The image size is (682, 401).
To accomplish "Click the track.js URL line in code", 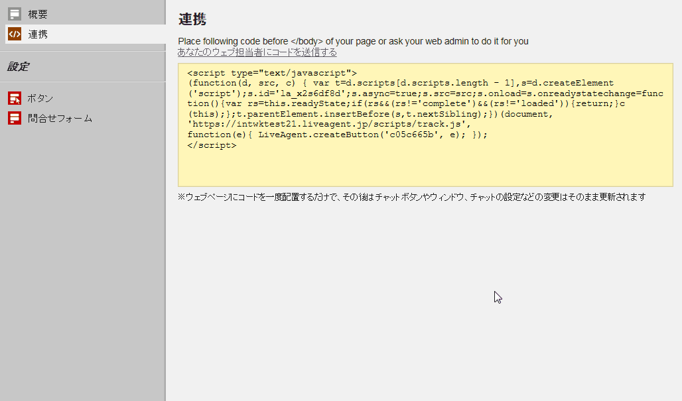I will click(x=329, y=124).
